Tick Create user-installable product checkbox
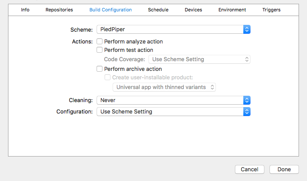The image size is (307, 181). tap(108, 77)
